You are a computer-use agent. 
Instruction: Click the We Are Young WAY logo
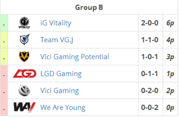[x=25, y=107]
